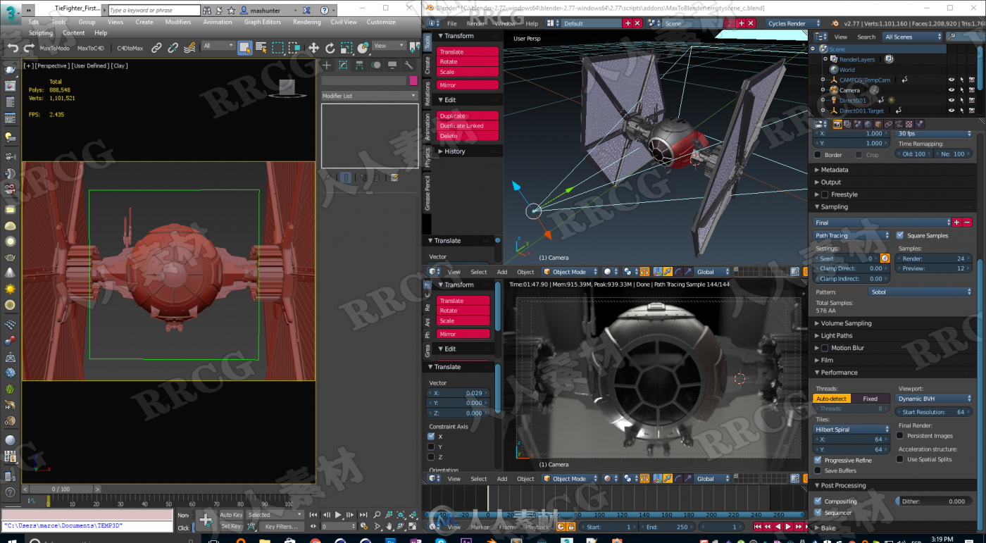Screen dimensions: 986x543
Task: Open the Modifier List dropdown
Action: click(370, 96)
